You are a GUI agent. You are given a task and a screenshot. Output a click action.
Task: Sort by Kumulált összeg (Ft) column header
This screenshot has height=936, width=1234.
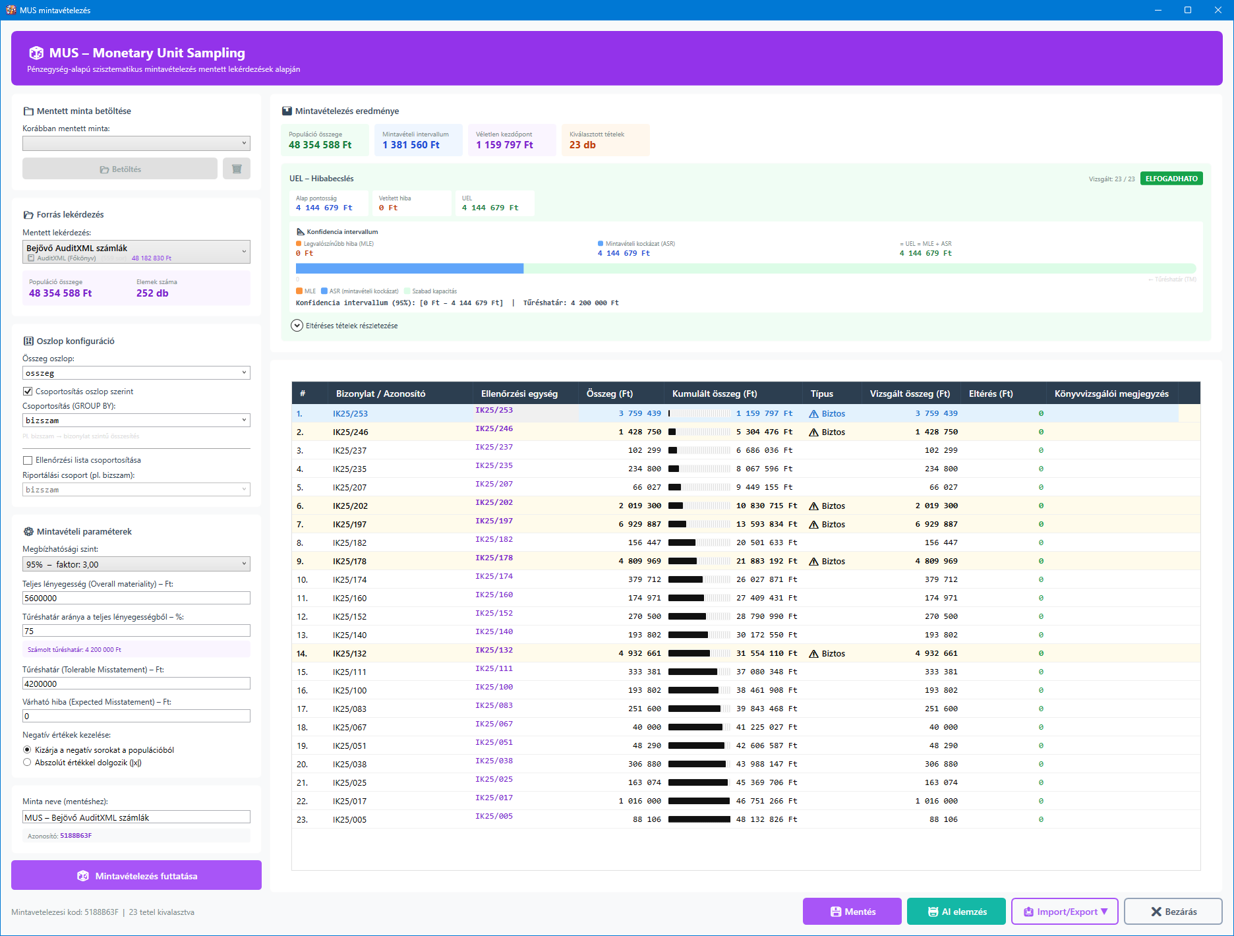(715, 394)
